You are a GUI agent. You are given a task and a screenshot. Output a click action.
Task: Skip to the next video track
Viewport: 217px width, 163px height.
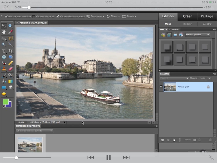point(126,157)
